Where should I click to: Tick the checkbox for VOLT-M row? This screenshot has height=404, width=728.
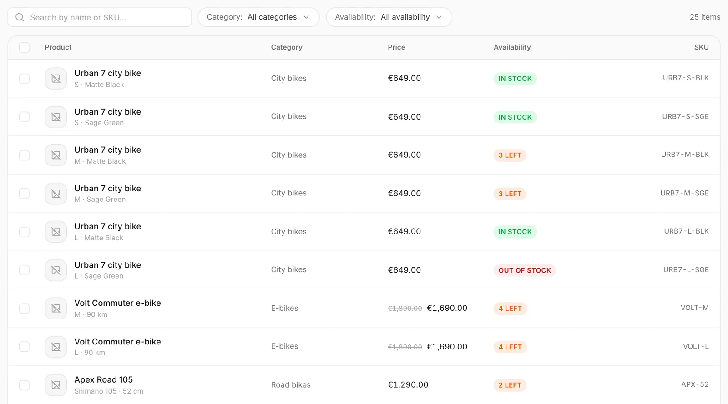(x=24, y=309)
